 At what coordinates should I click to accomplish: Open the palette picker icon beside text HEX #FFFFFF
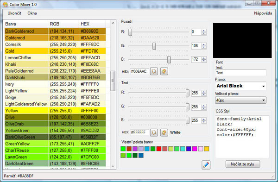pyautogui.click(x=164, y=132)
